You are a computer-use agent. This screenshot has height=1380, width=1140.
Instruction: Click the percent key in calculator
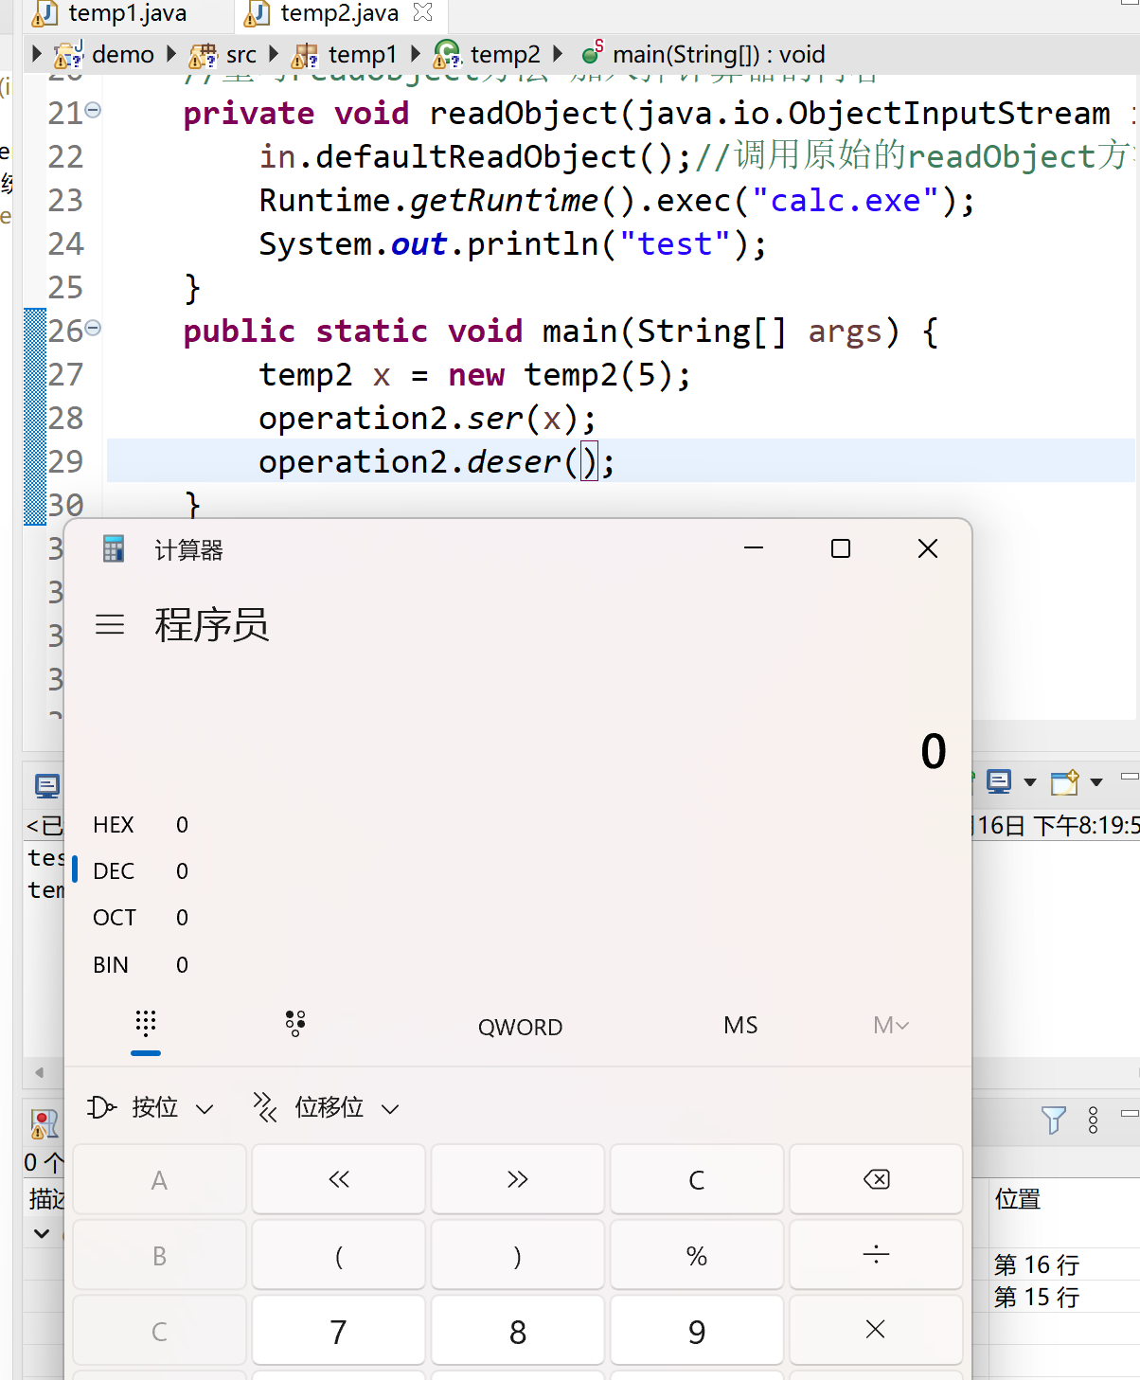697,1255
